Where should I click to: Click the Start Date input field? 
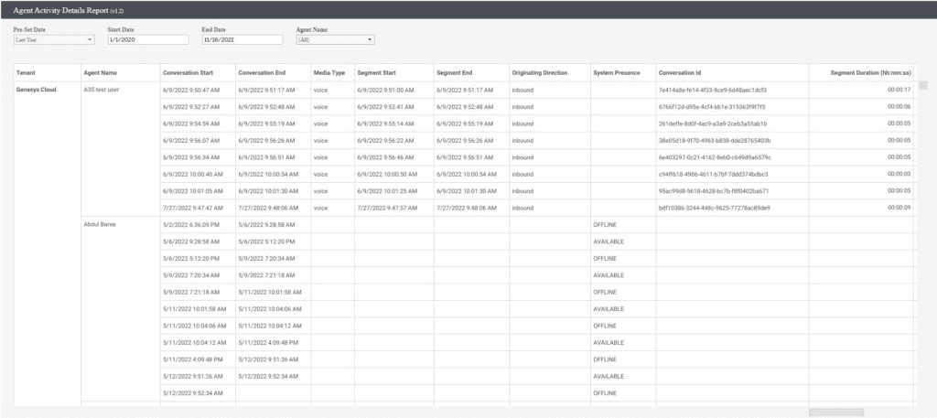[147, 40]
